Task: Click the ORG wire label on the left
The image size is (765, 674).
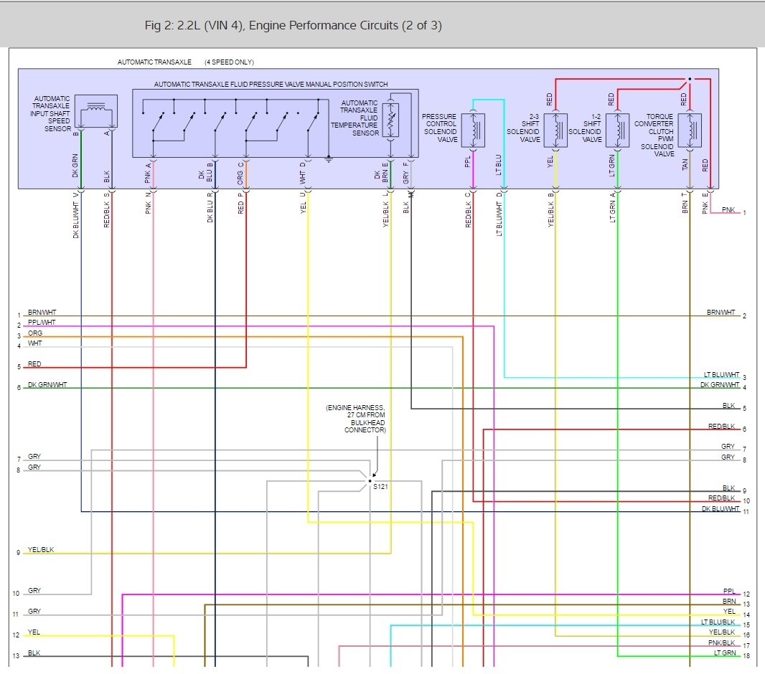Action: point(34,333)
